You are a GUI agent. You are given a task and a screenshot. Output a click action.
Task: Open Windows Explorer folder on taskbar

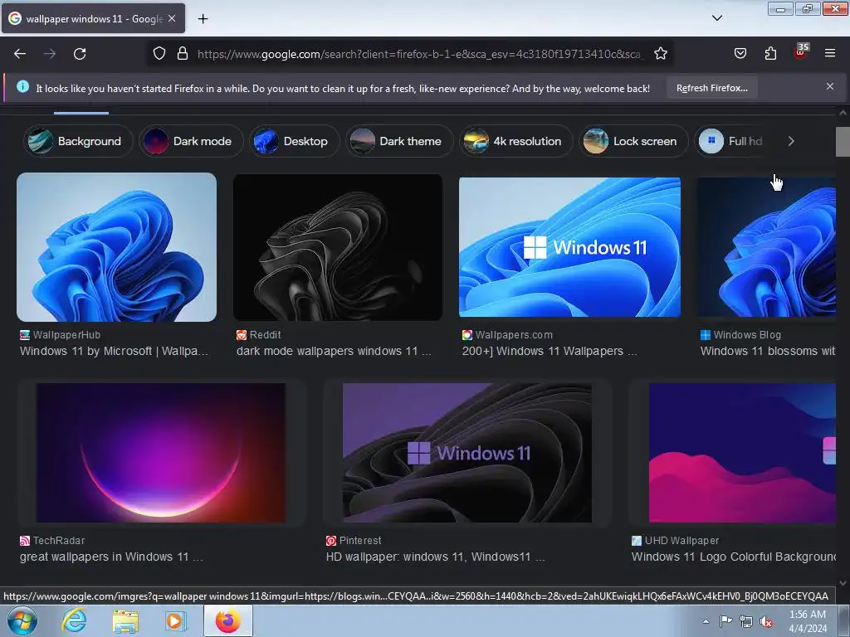tap(125, 620)
